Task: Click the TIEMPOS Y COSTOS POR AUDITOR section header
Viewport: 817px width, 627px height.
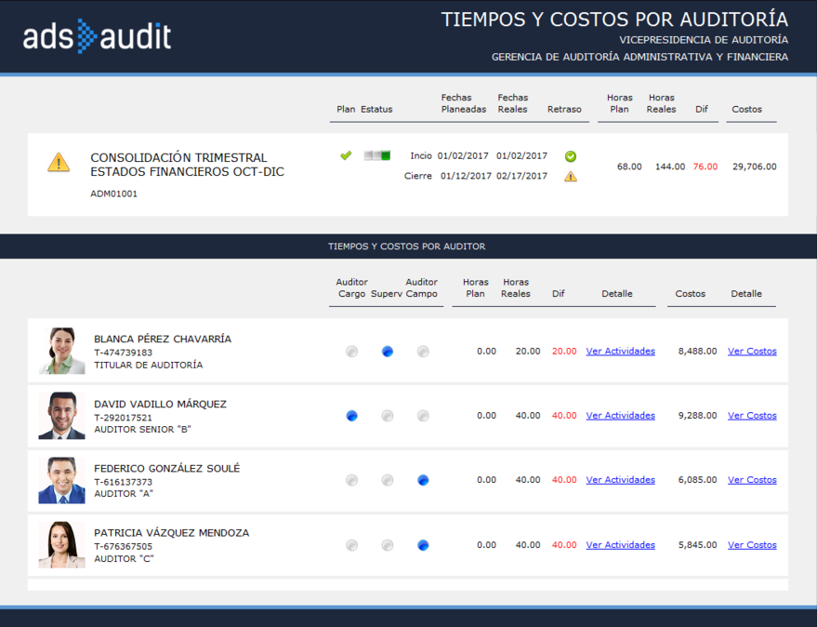Action: coord(408,246)
